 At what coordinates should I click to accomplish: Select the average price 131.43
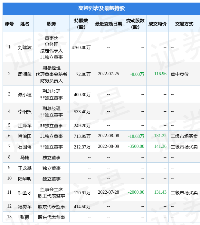click(160, 192)
